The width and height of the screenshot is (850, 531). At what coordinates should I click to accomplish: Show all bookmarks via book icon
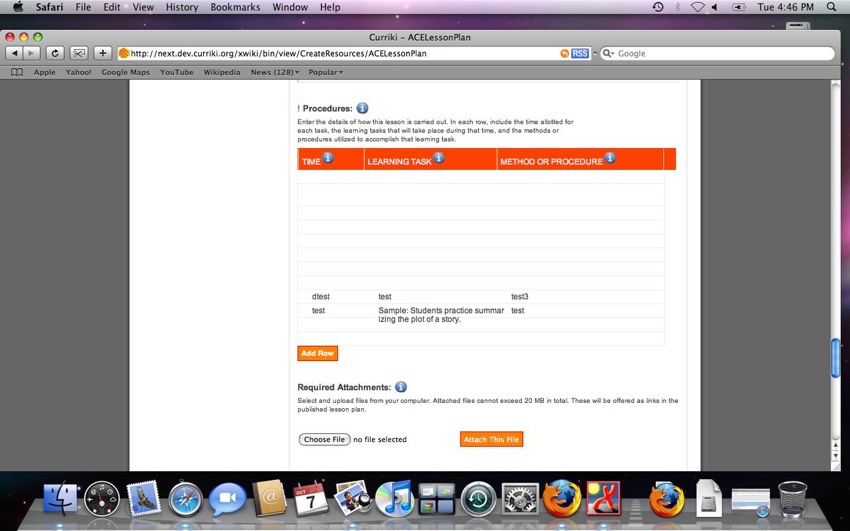point(17,72)
